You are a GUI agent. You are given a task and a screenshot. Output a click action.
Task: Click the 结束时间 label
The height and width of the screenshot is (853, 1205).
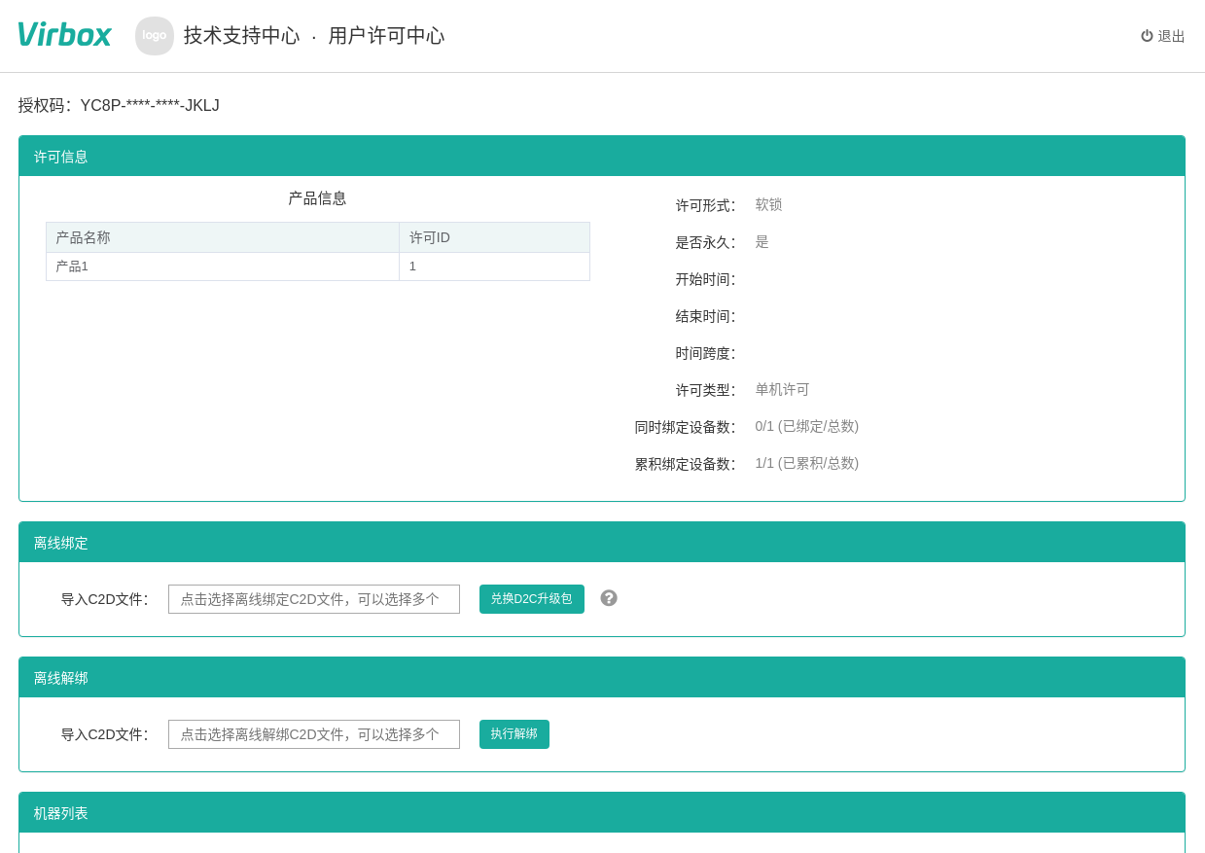[x=705, y=316]
